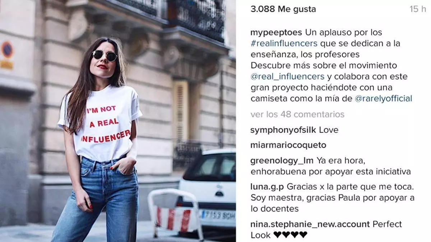This screenshot has width=431, height=242.
Task: Open the nina.stephanie_new.account commenter profile
Action: [310, 224]
